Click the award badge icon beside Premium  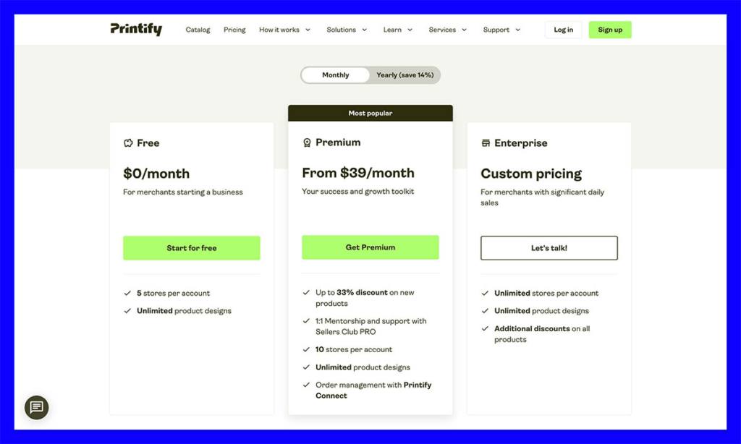(x=307, y=142)
